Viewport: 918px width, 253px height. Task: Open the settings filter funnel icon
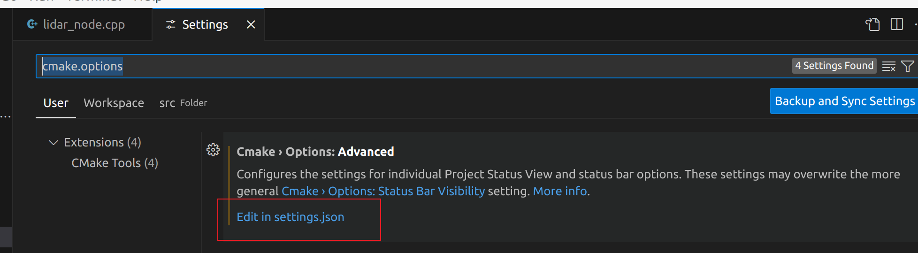[x=908, y=66]
